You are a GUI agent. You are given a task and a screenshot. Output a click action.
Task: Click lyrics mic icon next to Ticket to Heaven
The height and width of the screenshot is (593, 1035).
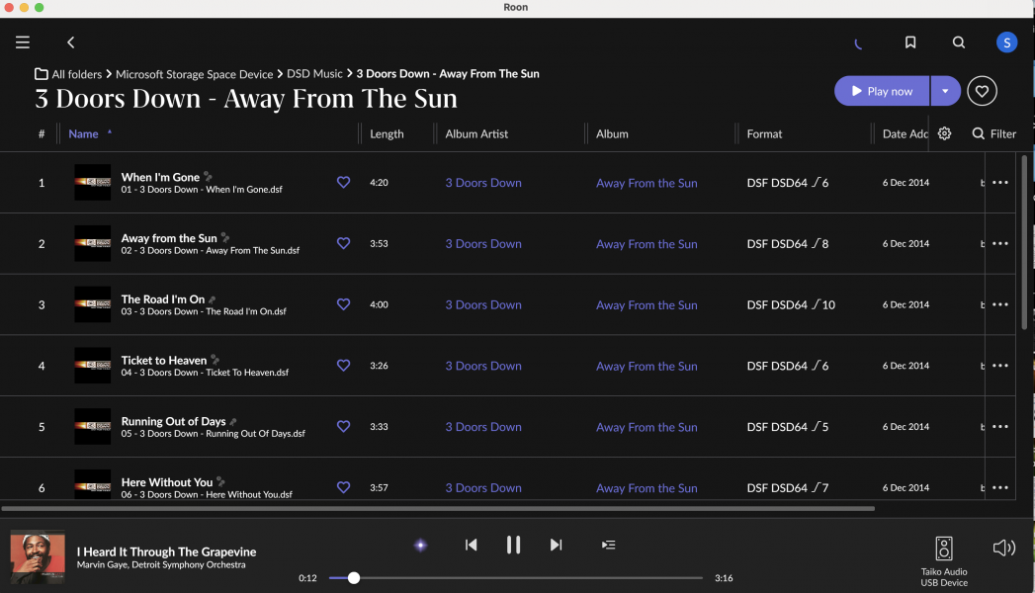[x=215, y=360]
